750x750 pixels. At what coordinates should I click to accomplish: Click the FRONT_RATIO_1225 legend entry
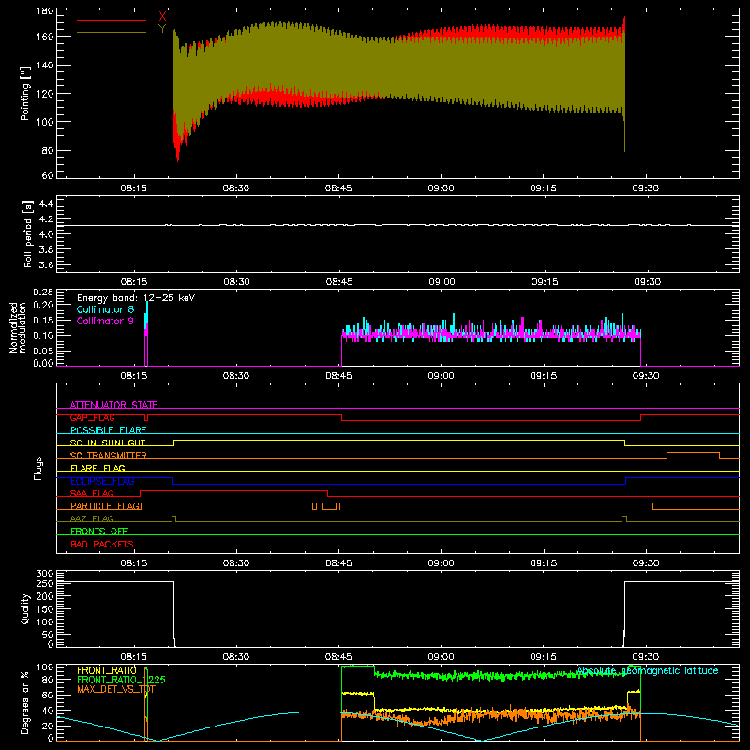121,680
